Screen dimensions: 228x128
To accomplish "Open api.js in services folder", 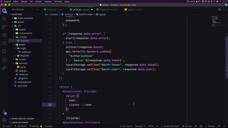I will click(x=25, y=67).
